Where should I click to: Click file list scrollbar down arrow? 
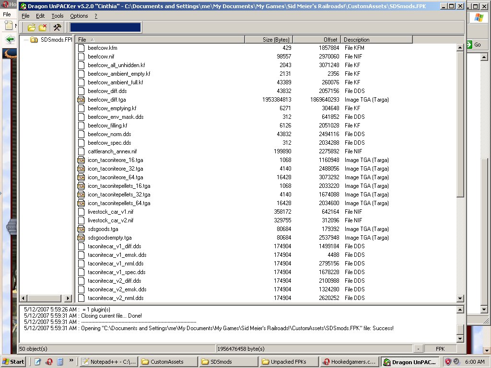tap(460, 298)
